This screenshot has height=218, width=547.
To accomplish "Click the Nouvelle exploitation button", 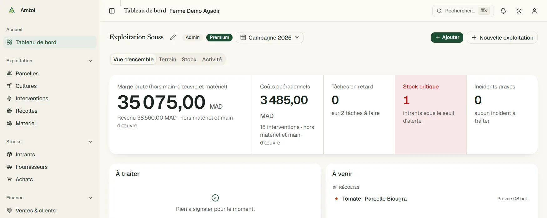I will pyautogui.click(x=502, y=37).
